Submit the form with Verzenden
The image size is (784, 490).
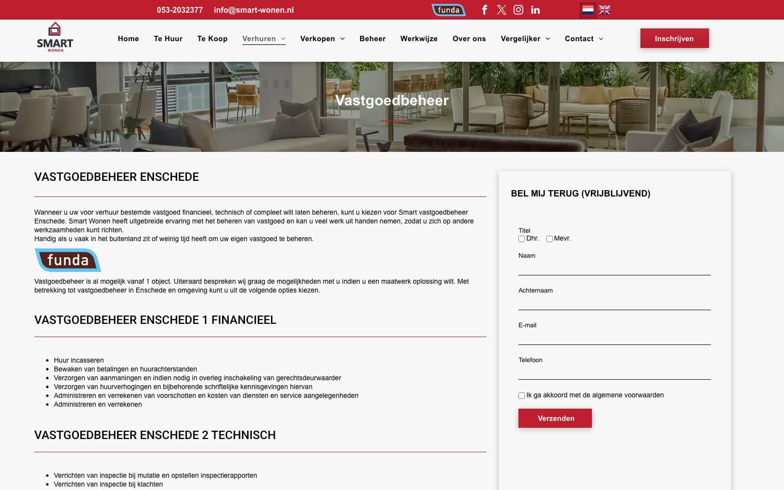pos(555,418)
